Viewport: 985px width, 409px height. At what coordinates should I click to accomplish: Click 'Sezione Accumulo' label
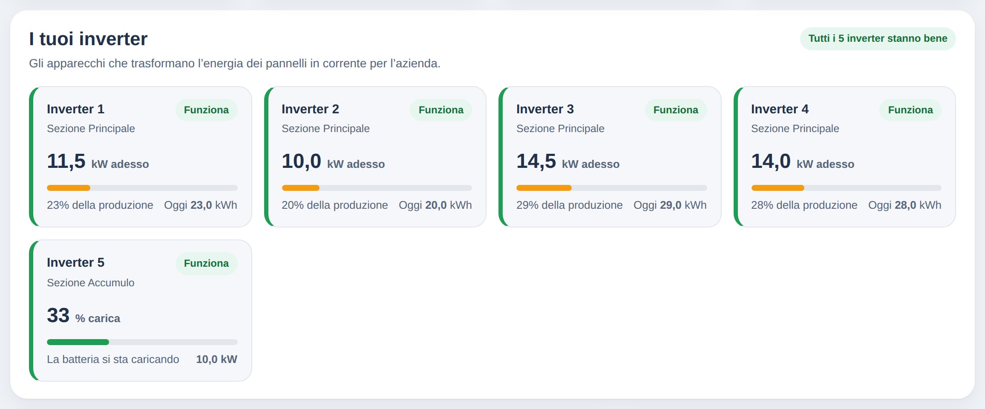tap(91, 282)
